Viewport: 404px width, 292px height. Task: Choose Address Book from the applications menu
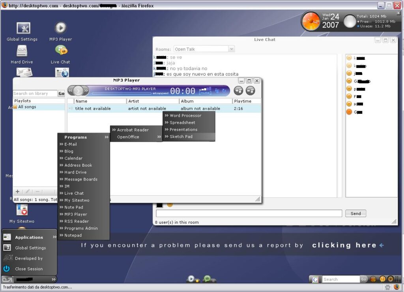point(84,165)
